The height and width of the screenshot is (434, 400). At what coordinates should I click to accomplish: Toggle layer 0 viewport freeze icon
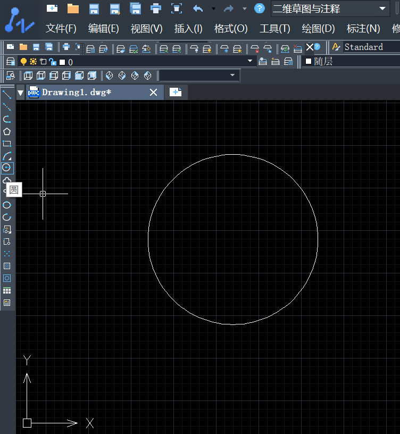click(43, 62)
